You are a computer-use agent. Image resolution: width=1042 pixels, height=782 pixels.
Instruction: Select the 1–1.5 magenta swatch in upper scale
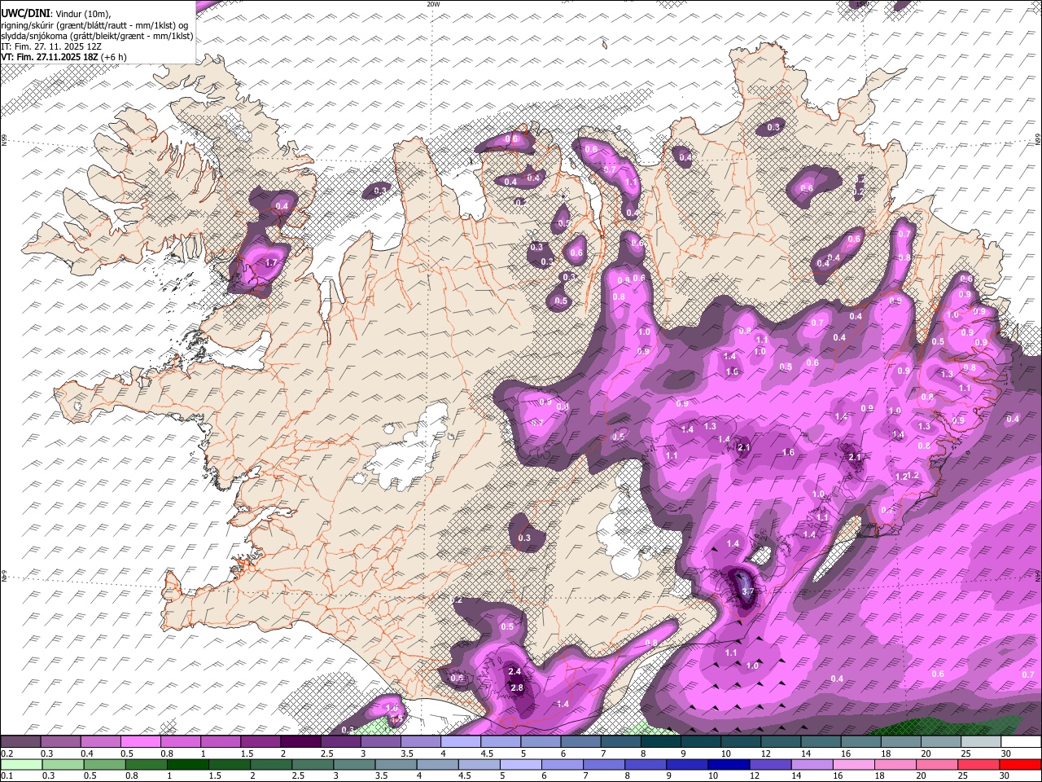(x=221, y=741)
